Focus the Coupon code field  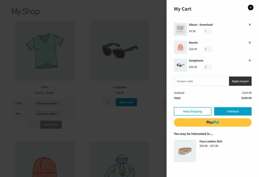(201, 81)
